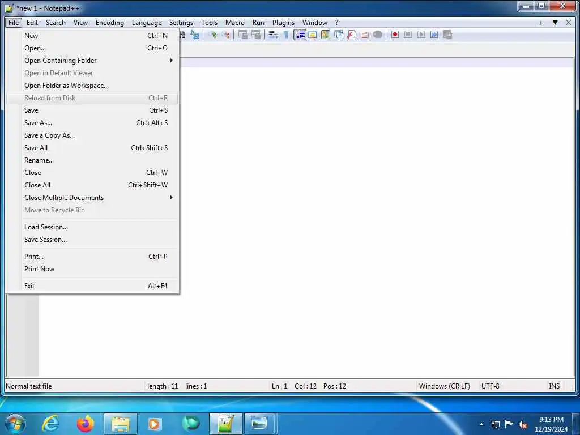Open the Document List panel icon
The height and width of the screenshot is (435, 580).
pos(339,35)
